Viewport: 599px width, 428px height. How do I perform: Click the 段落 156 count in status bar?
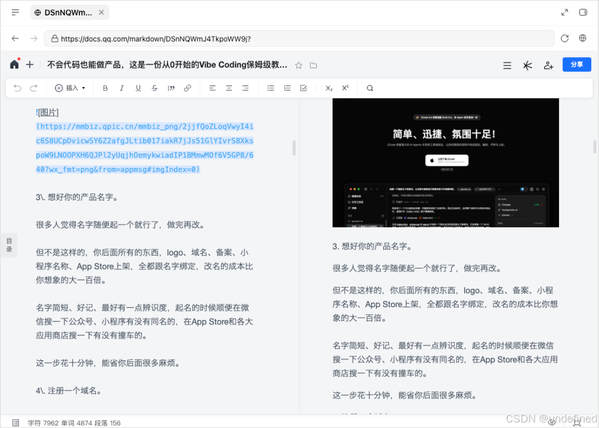(108, 423)
